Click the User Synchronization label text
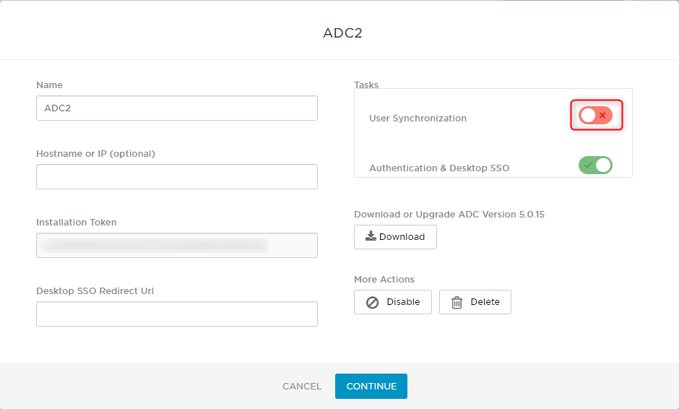Screen dimensions: 679x409 point(418,119)
